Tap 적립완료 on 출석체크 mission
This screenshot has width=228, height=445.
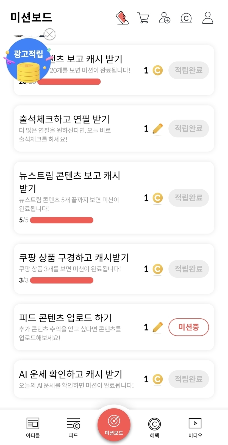pyautogui.click(x=188, y=128)
